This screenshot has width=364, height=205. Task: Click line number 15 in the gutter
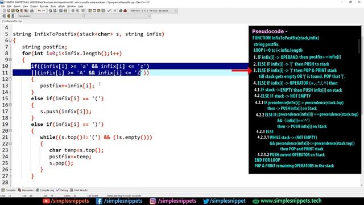(5, 99)
